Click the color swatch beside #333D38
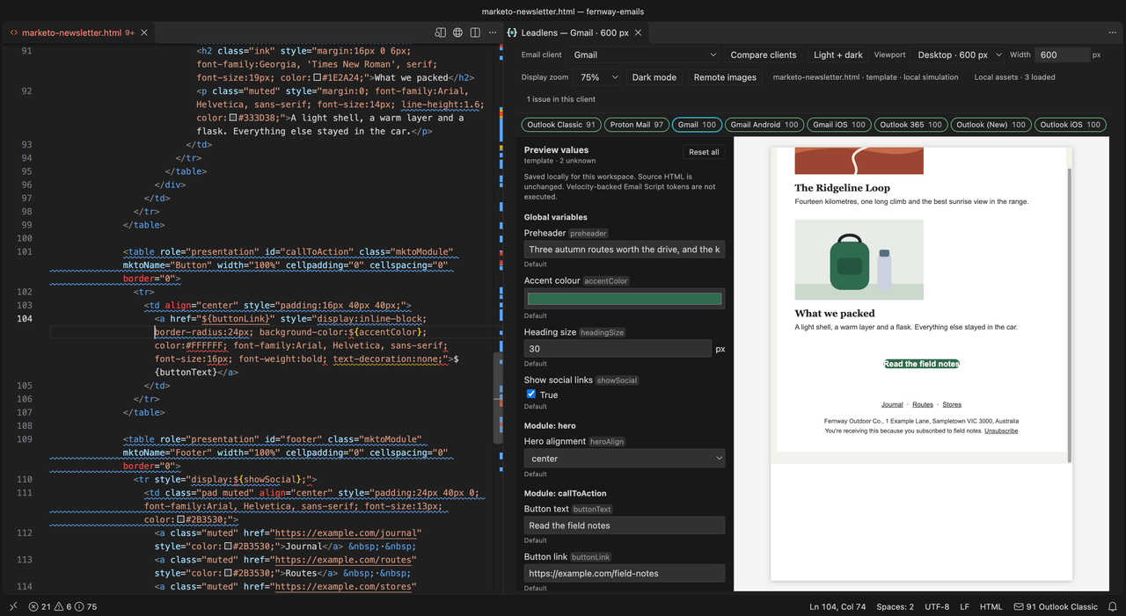The width and height of the screenshot is (1126, 616). (x=233, y=118)
